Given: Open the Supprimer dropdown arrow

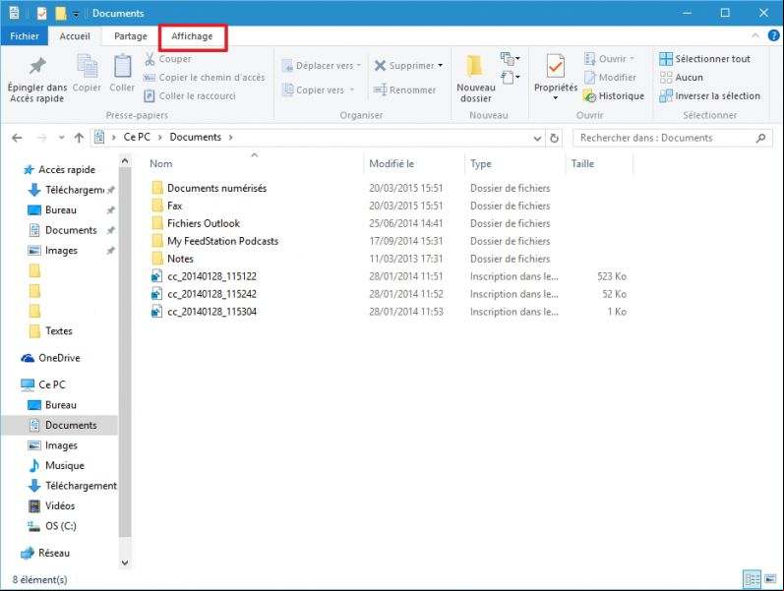Looking at the screenshot, I should (x=441, y=66).
